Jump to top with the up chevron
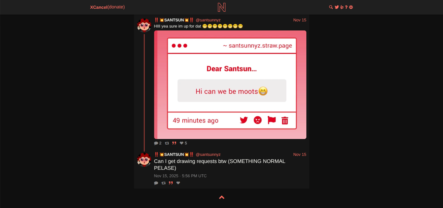Viewport: 443px width, 208px height. pyautogui.click(x=222, y=197)
